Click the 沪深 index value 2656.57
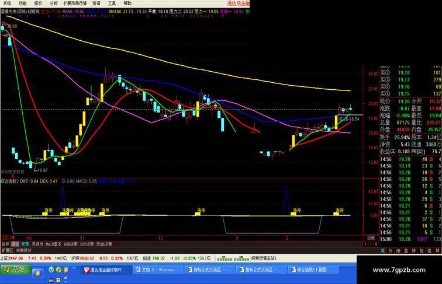Image resolution: width=442 pixels, height=284 pixels. pyautogui.click(x=87, y=258)
